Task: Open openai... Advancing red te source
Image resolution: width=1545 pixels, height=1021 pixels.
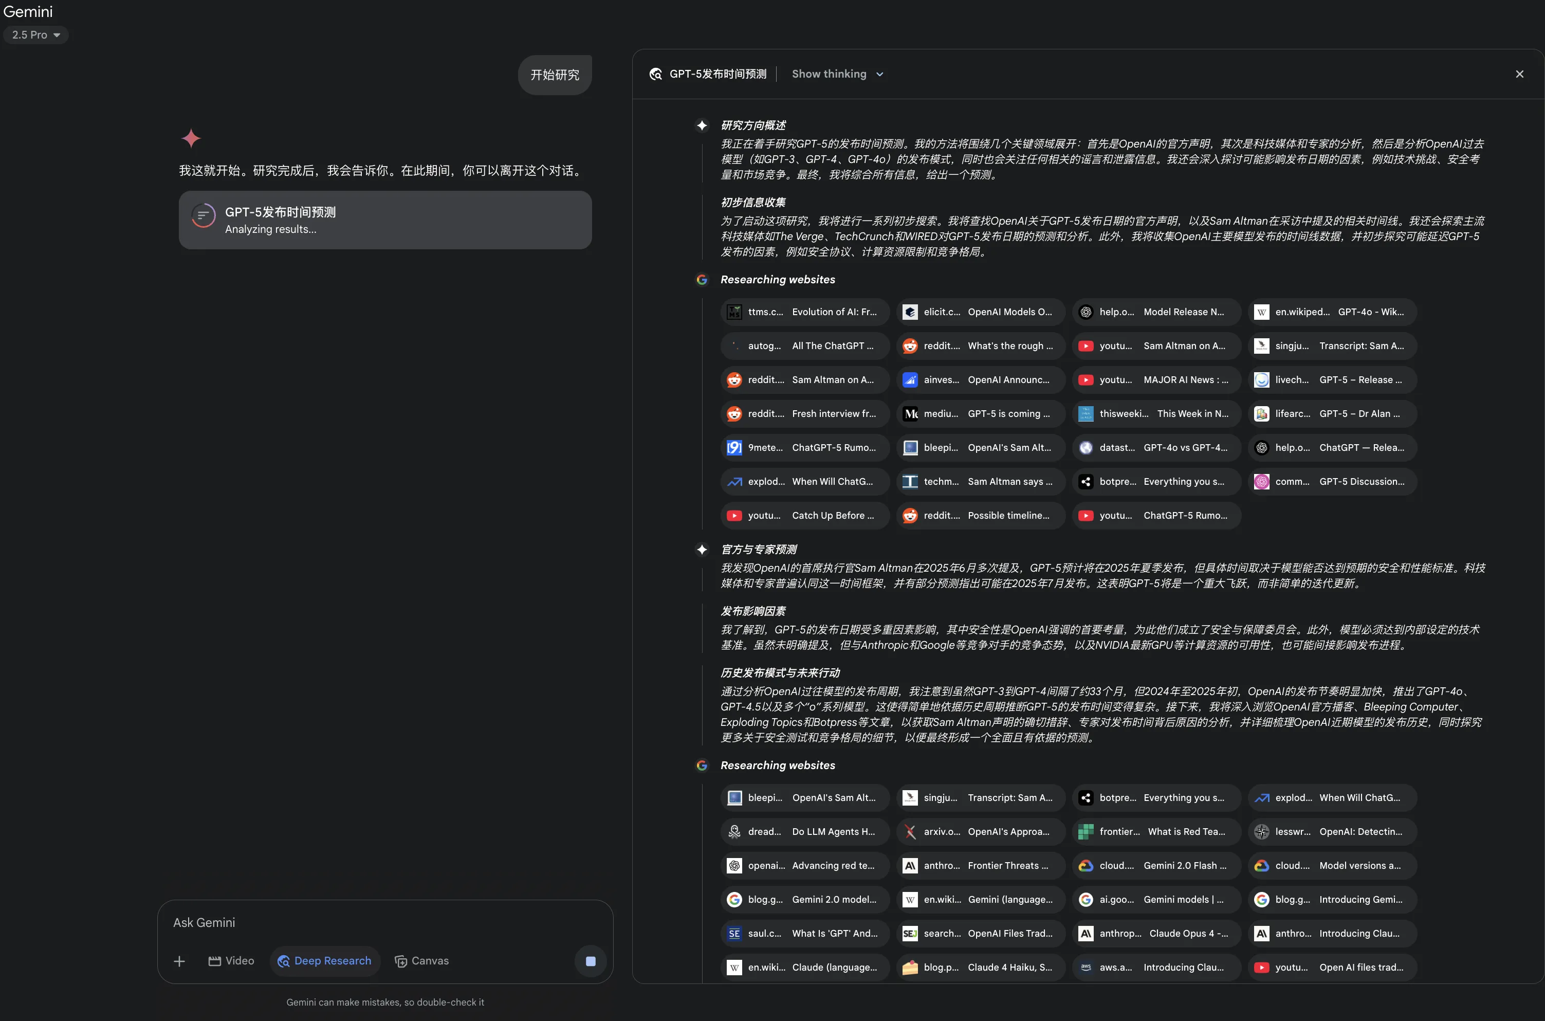Action: pos(805,865)
